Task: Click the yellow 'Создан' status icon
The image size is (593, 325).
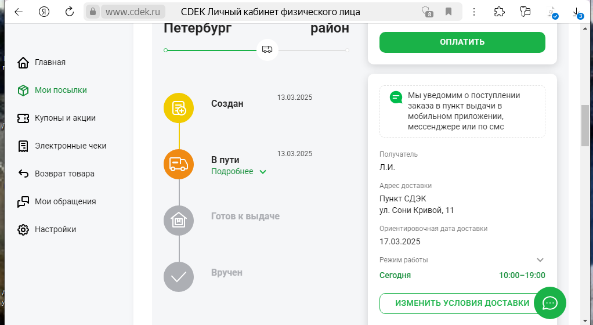Action: [179, 108]
